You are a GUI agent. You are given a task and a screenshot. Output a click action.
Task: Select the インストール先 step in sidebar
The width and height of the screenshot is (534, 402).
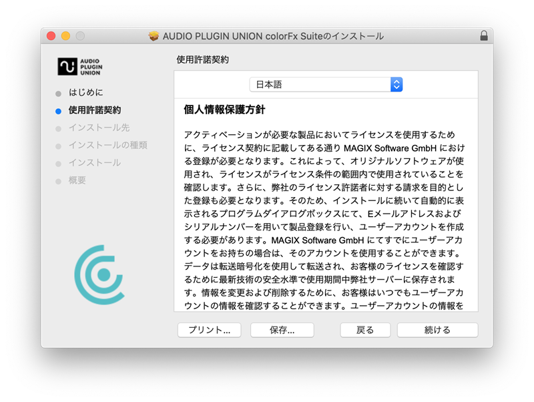tap(99, 128)
